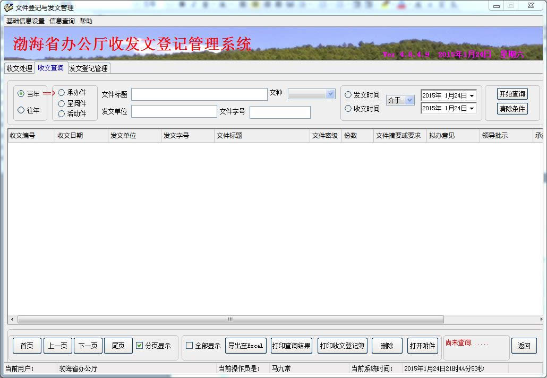Expand the 介于 comparison dropdown
The image size is (547, 378).
409,100
